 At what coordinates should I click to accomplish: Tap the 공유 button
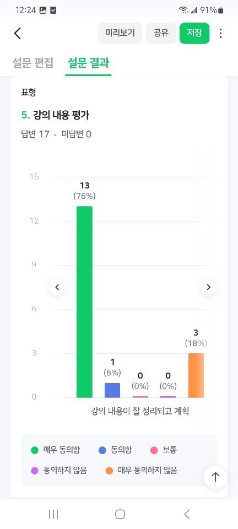point(161,33)
